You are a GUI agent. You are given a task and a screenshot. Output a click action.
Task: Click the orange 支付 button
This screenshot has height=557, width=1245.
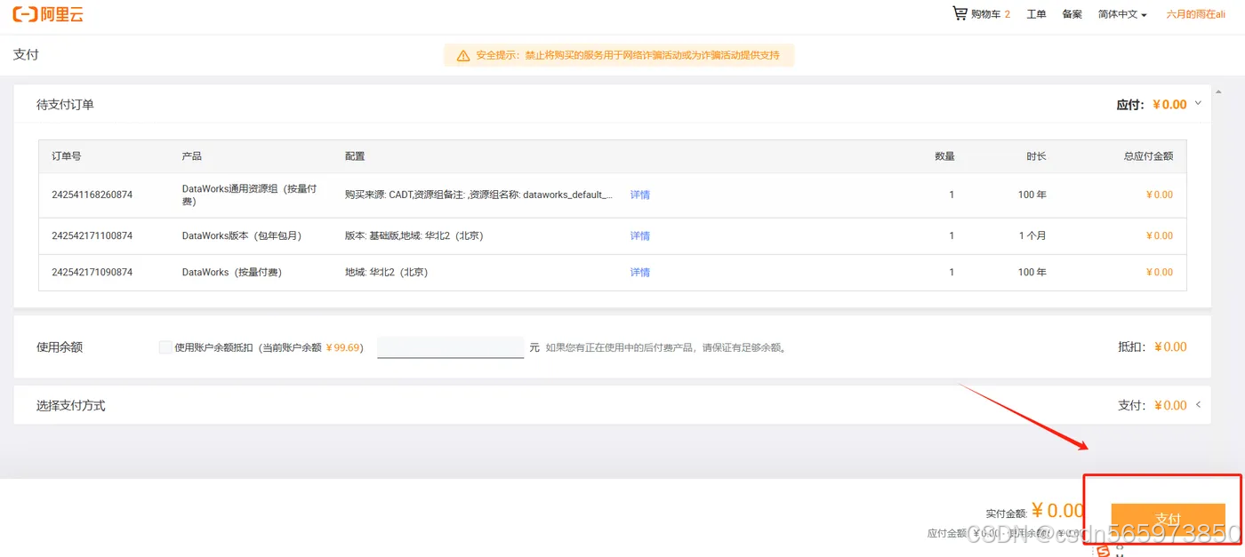coord(1168,519)
